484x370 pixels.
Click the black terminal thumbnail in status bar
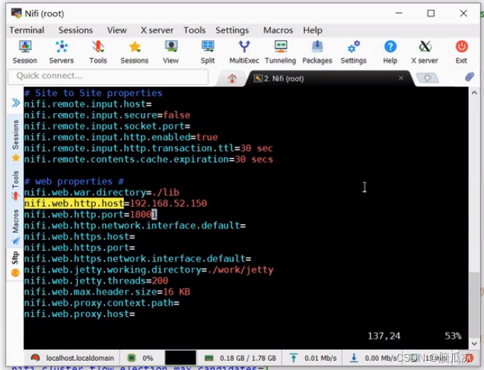pos(180,358)
